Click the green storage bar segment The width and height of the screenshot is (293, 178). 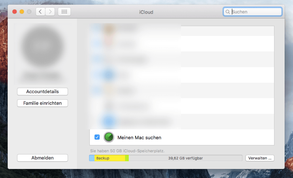(127, 158)
